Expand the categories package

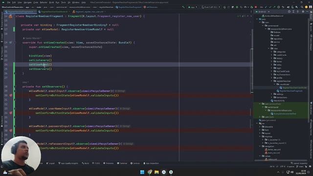coord(271,52)
